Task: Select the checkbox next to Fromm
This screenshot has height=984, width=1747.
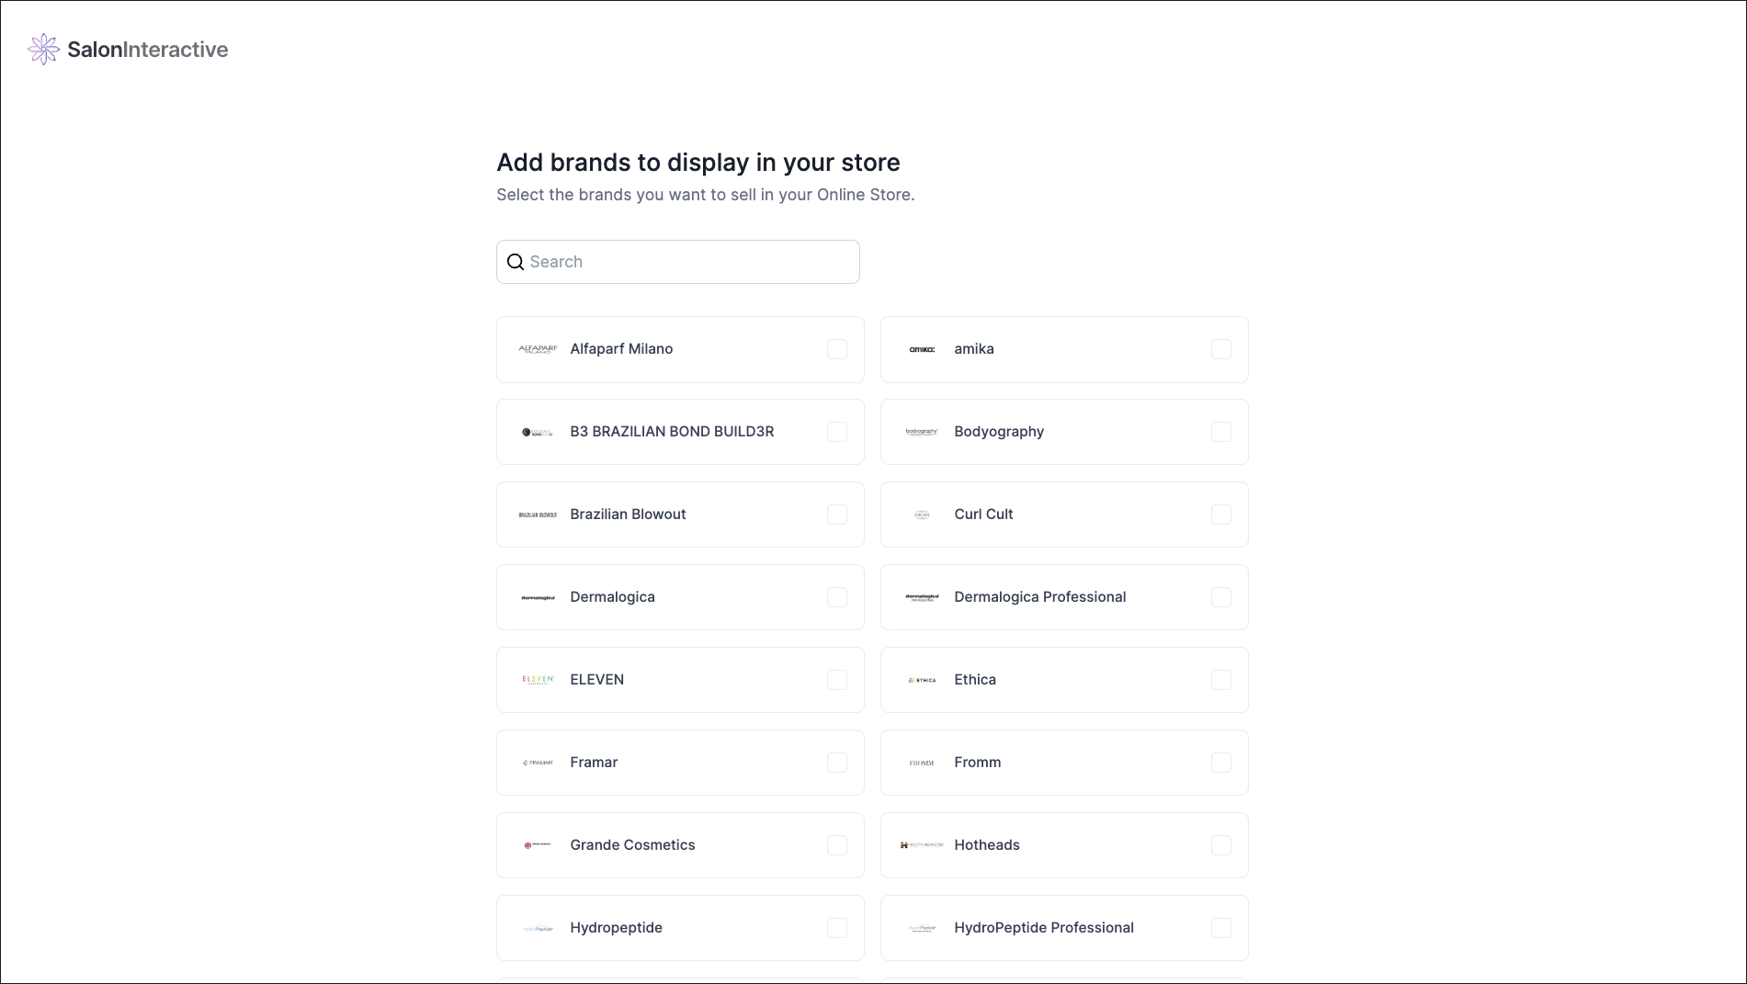Action: tap(1220, 762)
